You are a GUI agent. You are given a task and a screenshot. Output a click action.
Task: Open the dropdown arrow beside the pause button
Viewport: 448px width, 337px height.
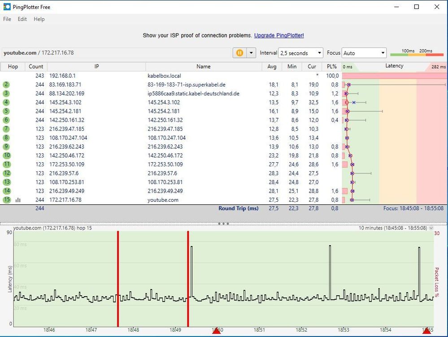coord(251,53)
